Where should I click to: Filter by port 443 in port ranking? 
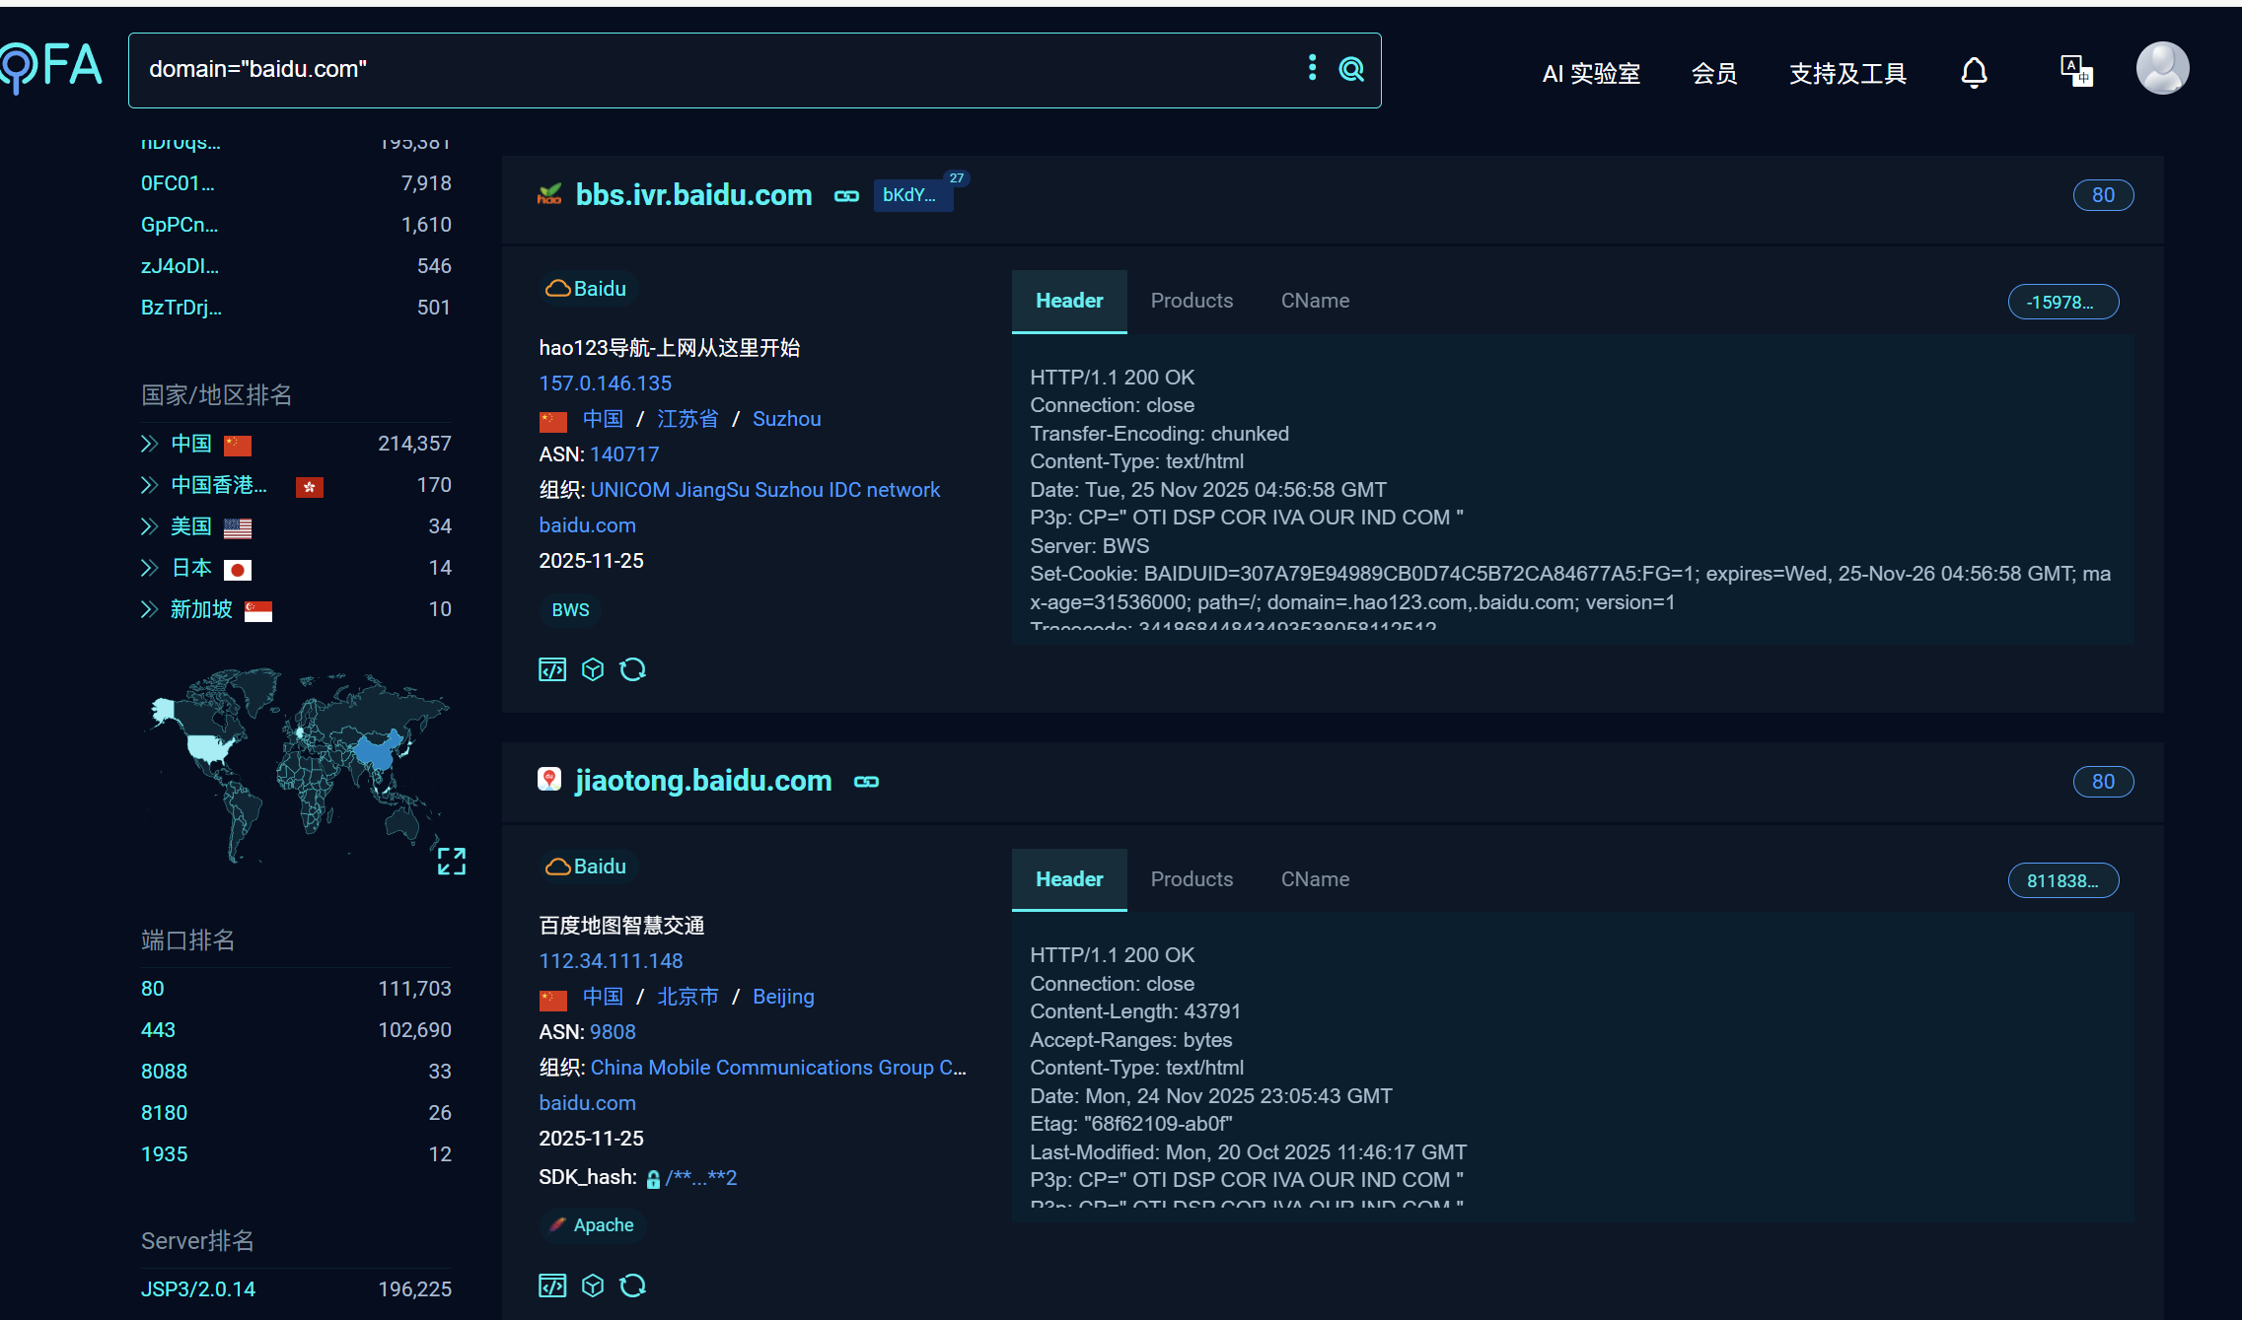point(158,1030)
